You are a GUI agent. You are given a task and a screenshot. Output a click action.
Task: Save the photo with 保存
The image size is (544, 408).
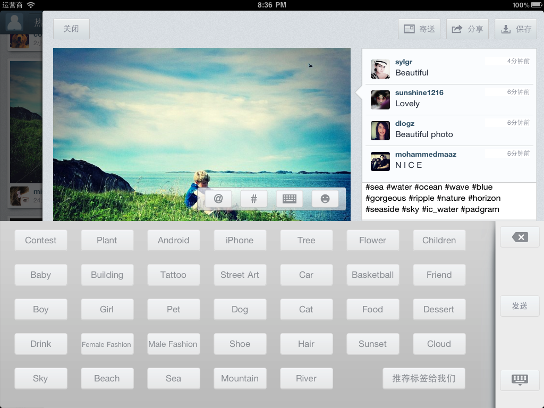[x=515, y=29]
